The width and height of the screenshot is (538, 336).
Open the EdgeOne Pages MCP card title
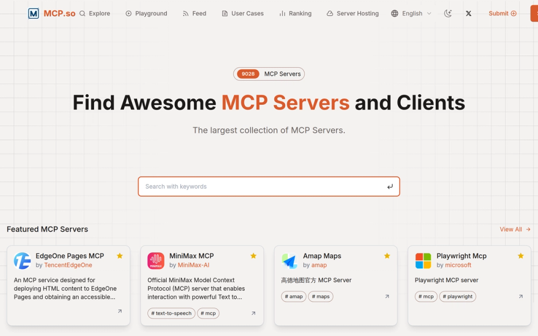[x=69, y=256]
